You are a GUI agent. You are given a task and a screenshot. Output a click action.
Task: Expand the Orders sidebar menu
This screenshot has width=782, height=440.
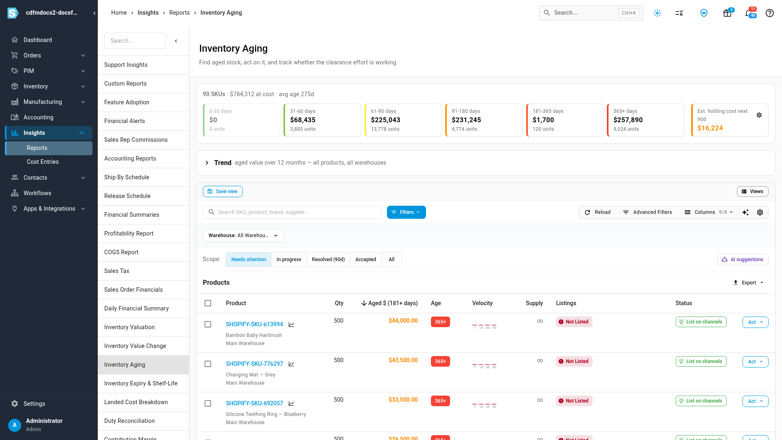49,55
